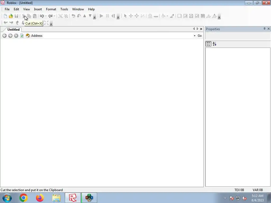Expand overflow options after the surface tools

219,17
